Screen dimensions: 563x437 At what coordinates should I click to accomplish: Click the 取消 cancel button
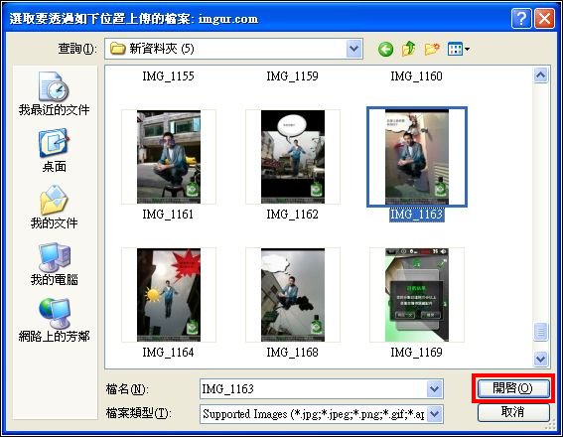513,412
